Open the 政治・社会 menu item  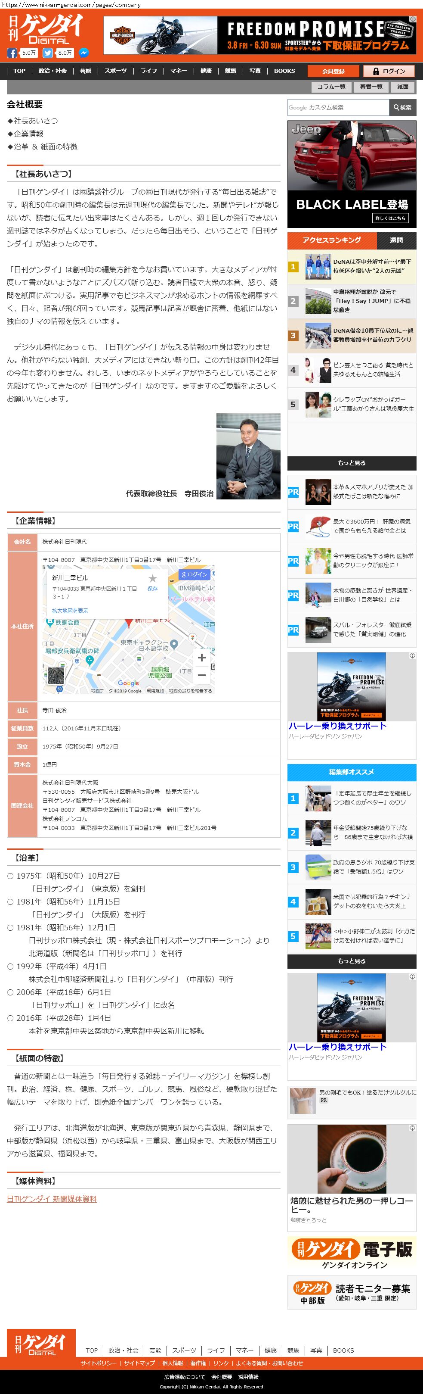point(52,71)
